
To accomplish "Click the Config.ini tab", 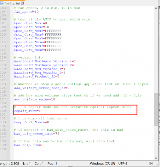I will pyautogui.click(x=12, y=3).
